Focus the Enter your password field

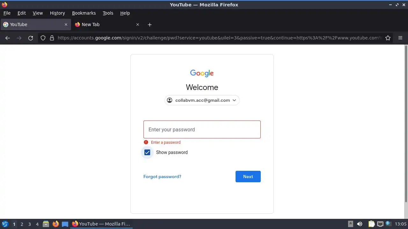click(x=202, y=129)
